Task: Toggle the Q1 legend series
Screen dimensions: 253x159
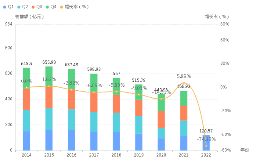Action: pyautogui.click(x=8, y=7)
